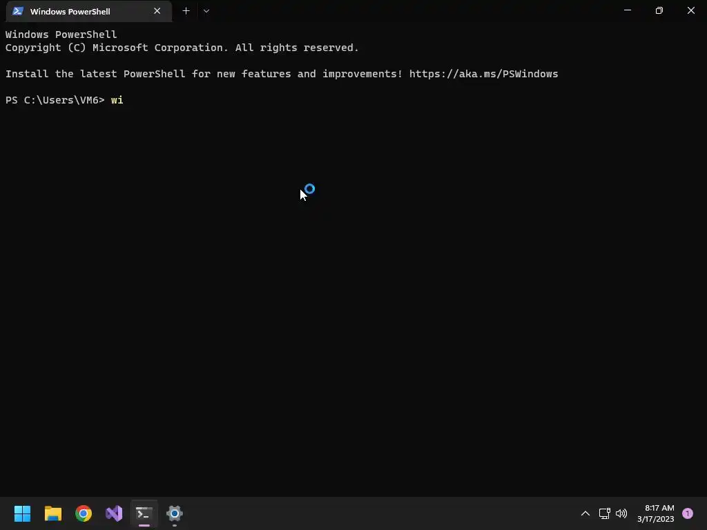Click the 'PS C:\Users\VM6>' prompt text
The width and height of the screenshot is (707, 530).
[x=55, y=100]
